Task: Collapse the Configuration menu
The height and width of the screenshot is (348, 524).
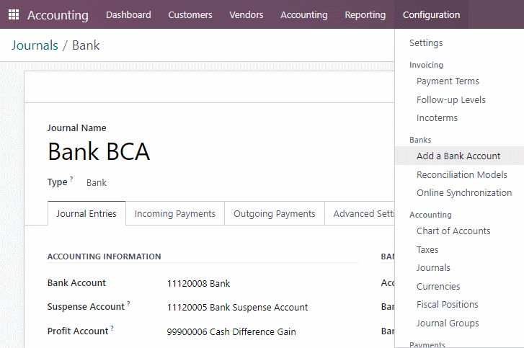Action: pos(431,14)
